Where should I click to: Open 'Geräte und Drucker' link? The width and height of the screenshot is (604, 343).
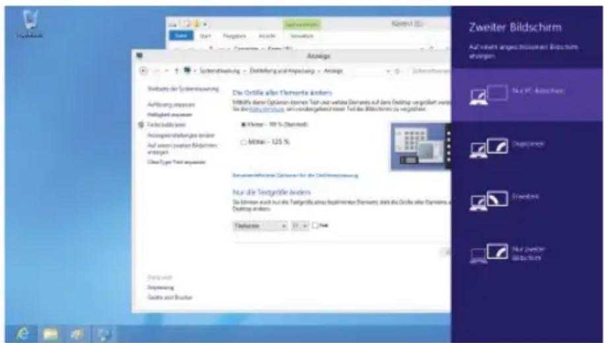170,297
